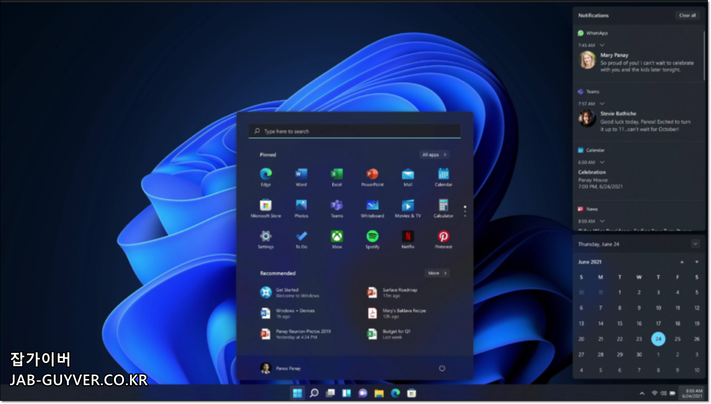
Task: Click the Start menu search box
Action: pyautogui.click(x=355, y=131)
